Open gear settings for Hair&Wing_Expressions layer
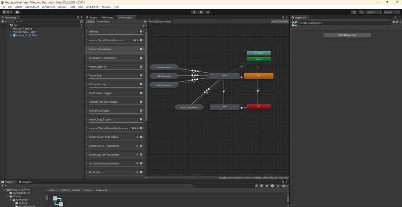 [x=141, y=58]
